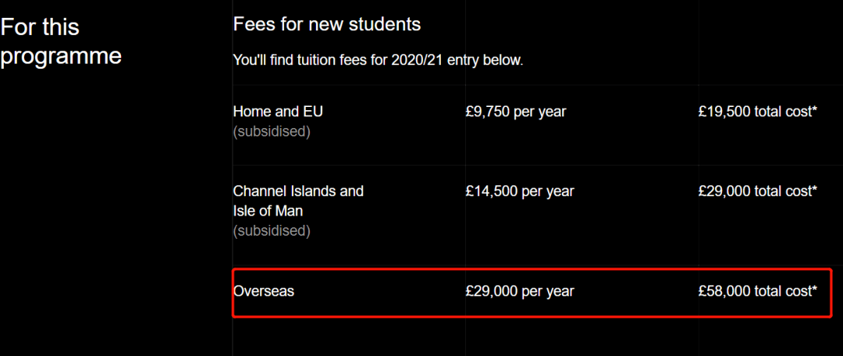Select the £14,500 per year amount
The height and width of the screenshot is (356, 843).
point(520,191)
